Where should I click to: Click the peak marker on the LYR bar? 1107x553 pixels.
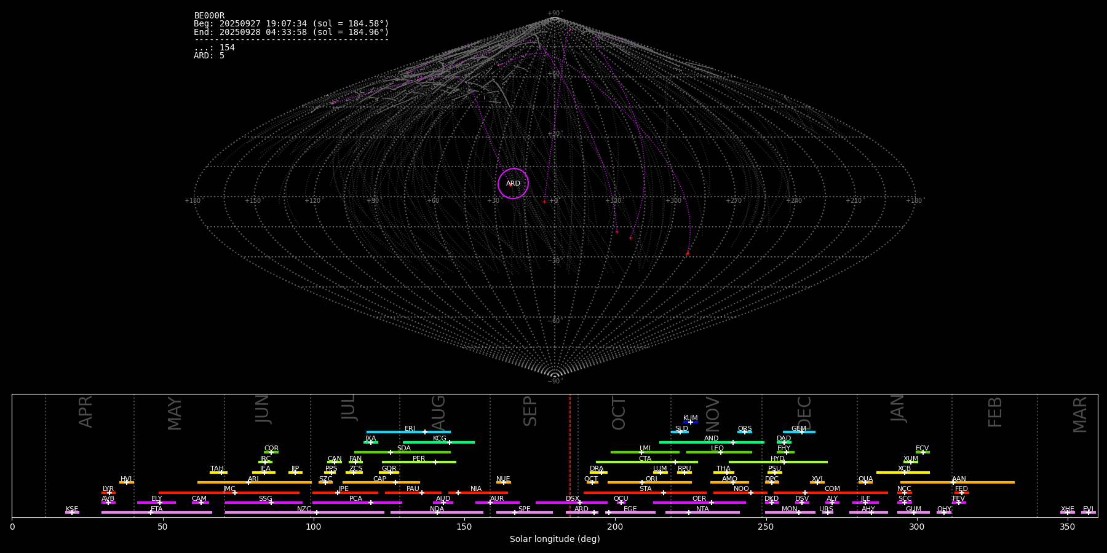(109, 493)
